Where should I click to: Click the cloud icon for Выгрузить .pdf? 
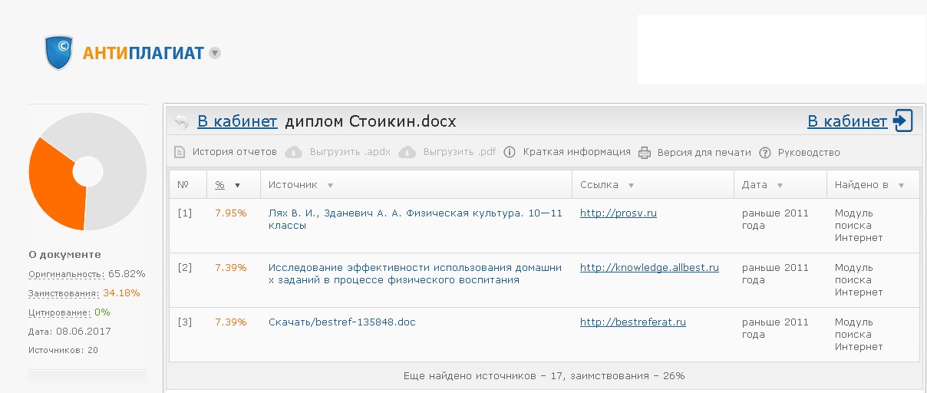(407, 152)
